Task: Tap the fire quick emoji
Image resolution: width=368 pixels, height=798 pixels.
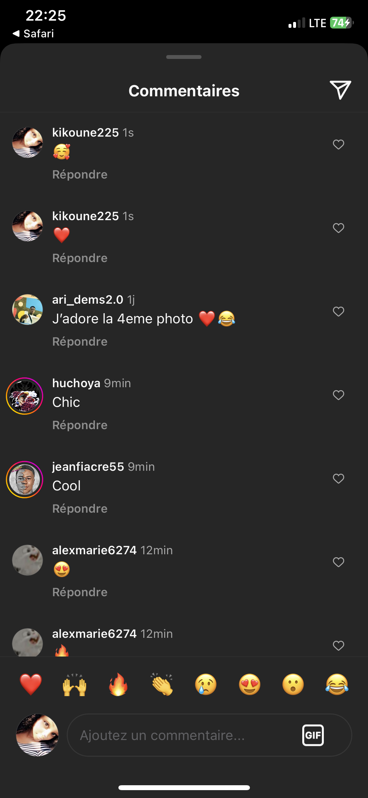Action: click(x=118, y=684)
